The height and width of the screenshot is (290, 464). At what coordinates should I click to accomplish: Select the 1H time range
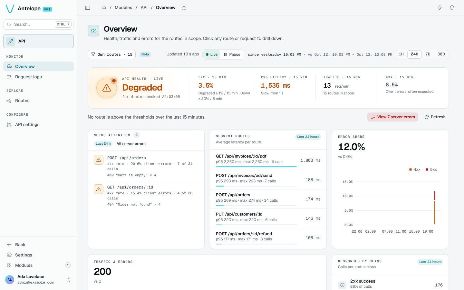pos(401,54)
